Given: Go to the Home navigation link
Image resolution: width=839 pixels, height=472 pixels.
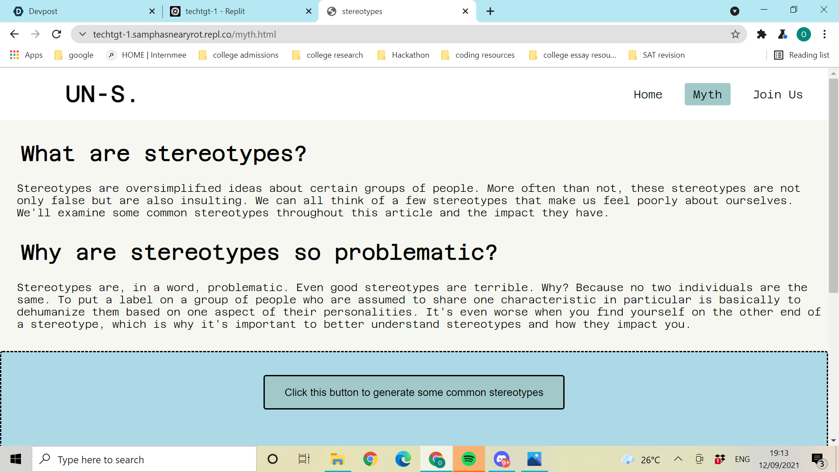Looking at the screenshot, I should 648,94.
